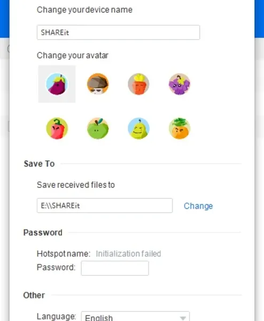Choose the angry red pepper avatar
This screenshot has width=264, height=321.
point(57,128)
